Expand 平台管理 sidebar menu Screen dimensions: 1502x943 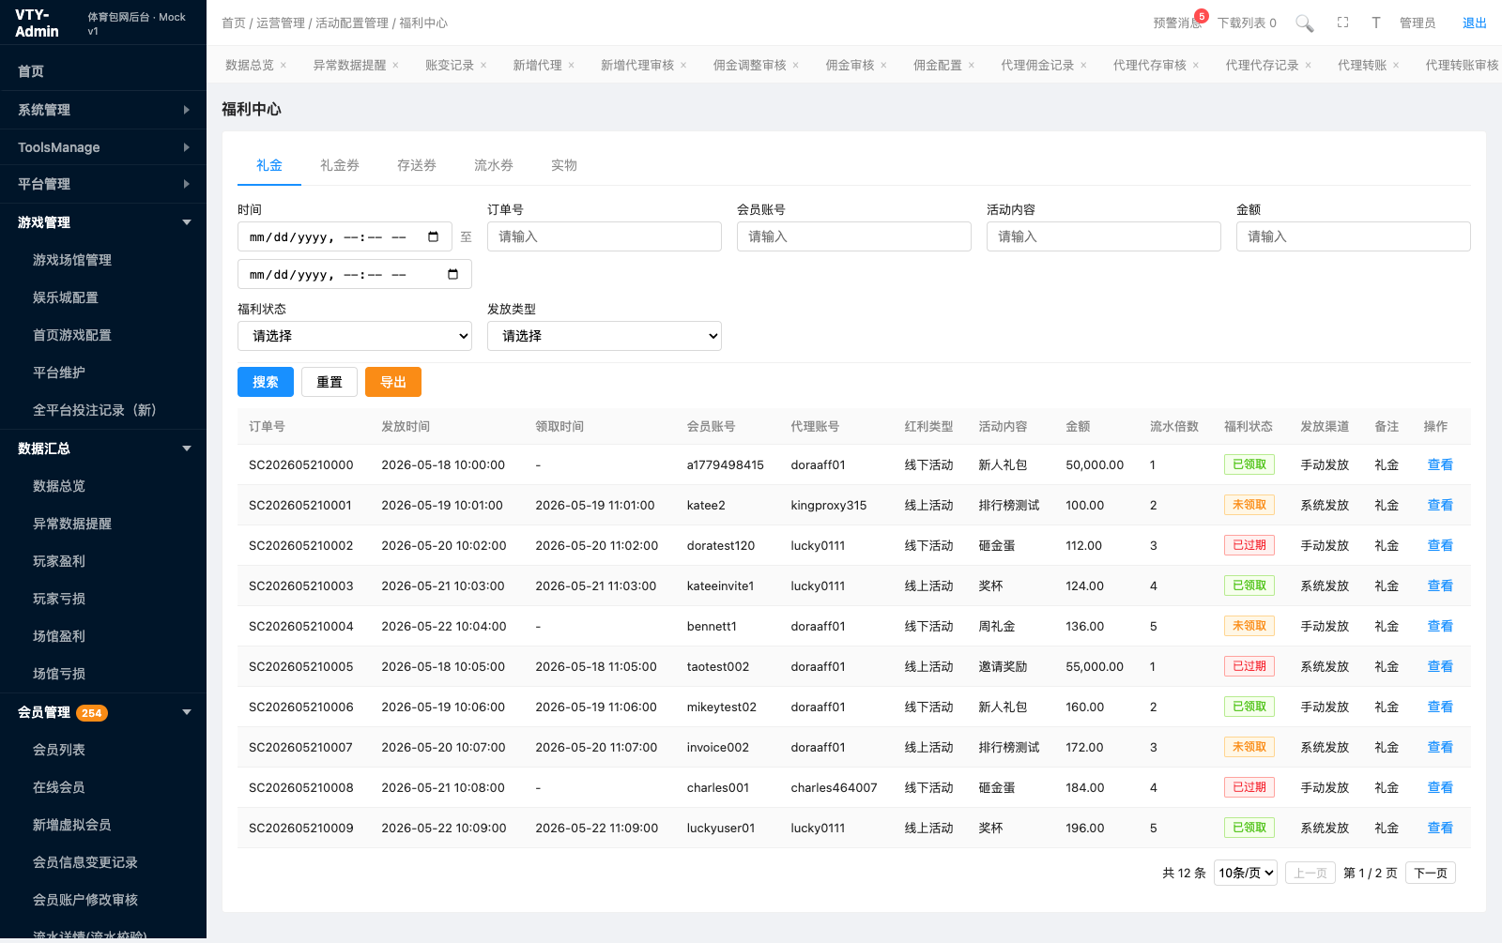coord(103,184)
